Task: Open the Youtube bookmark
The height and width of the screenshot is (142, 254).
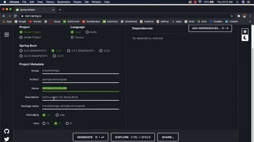Action: click(x=35, y=22)
